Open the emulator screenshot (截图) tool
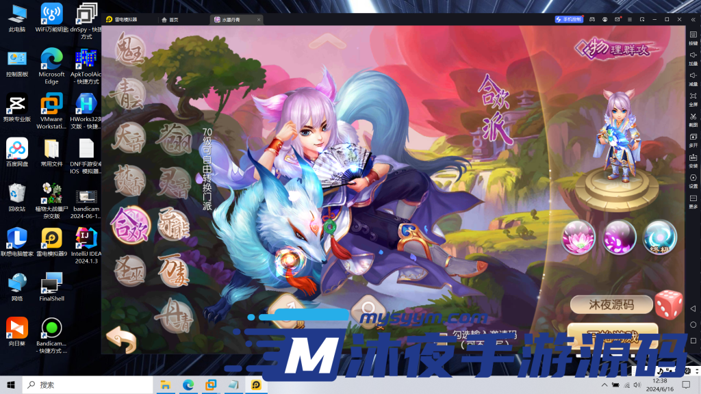The height and width of the screenshot is (394, 701). (693, 121)
